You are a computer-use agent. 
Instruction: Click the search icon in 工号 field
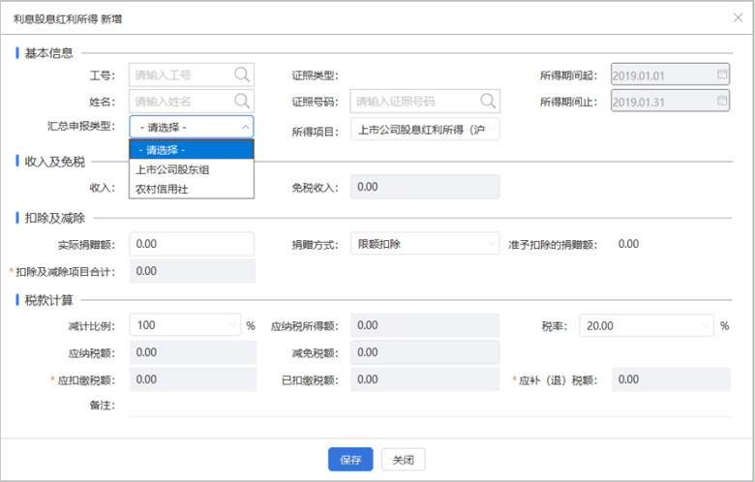241,75
